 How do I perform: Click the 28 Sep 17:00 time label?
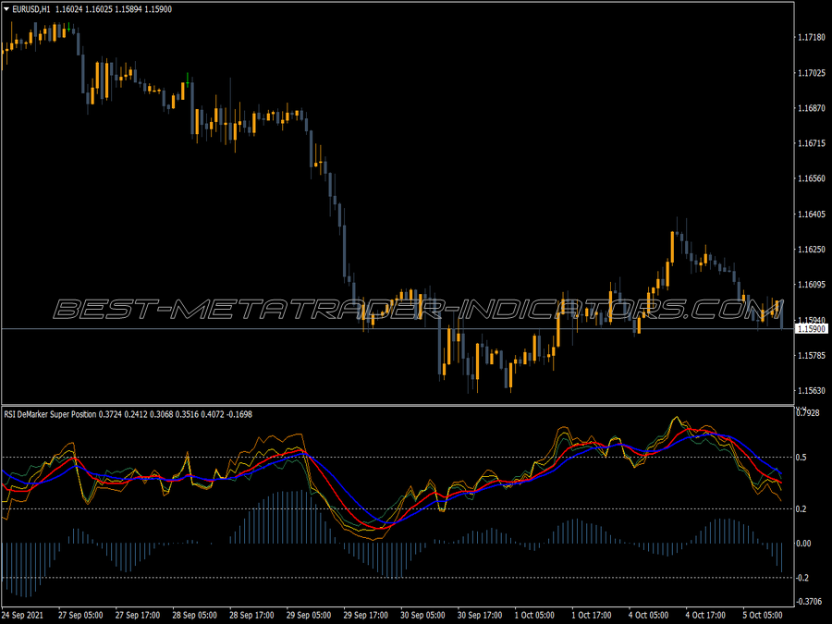tap(251, 615)
